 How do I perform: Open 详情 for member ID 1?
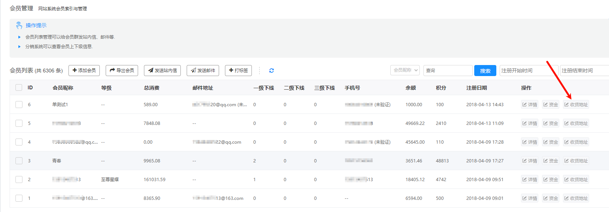(x=529, y=198)
